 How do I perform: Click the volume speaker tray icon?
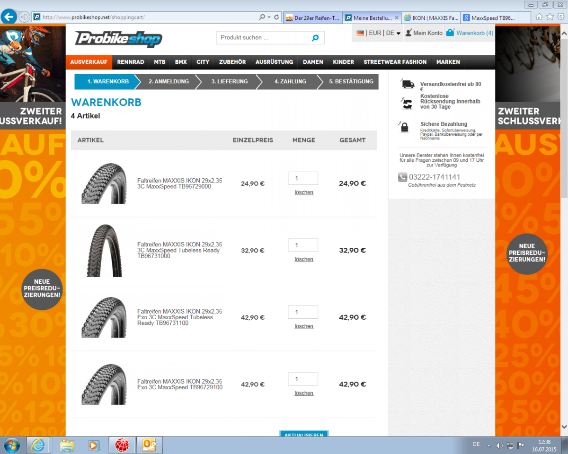pos(499,445)
